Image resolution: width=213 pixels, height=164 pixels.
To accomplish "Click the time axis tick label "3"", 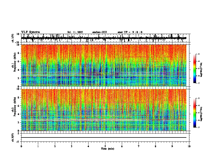I will (x=72, y=146).
